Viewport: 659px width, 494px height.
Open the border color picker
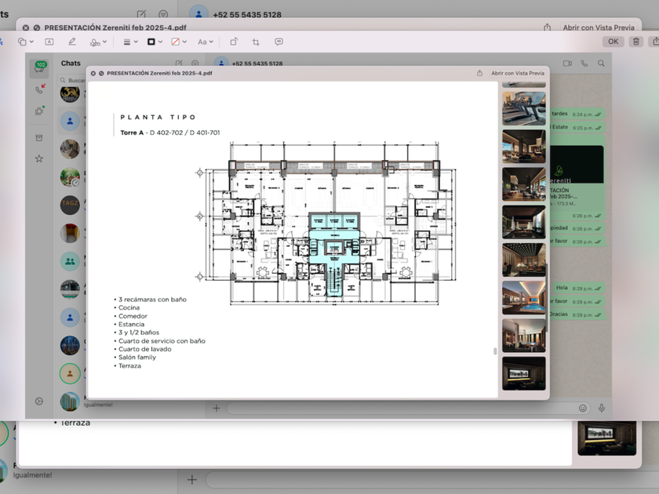coord(154,42)
